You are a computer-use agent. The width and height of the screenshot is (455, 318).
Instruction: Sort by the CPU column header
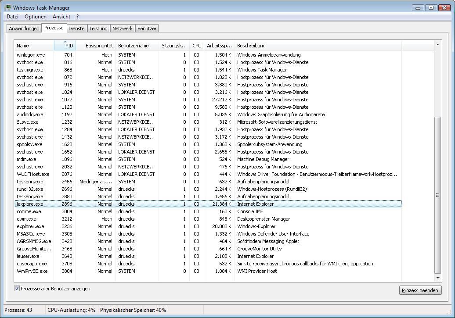197,46
